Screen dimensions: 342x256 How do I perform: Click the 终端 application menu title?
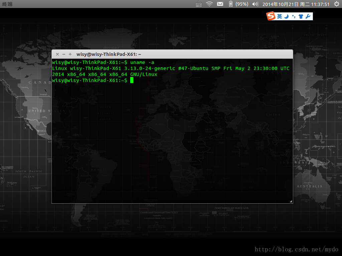(7, 4)
